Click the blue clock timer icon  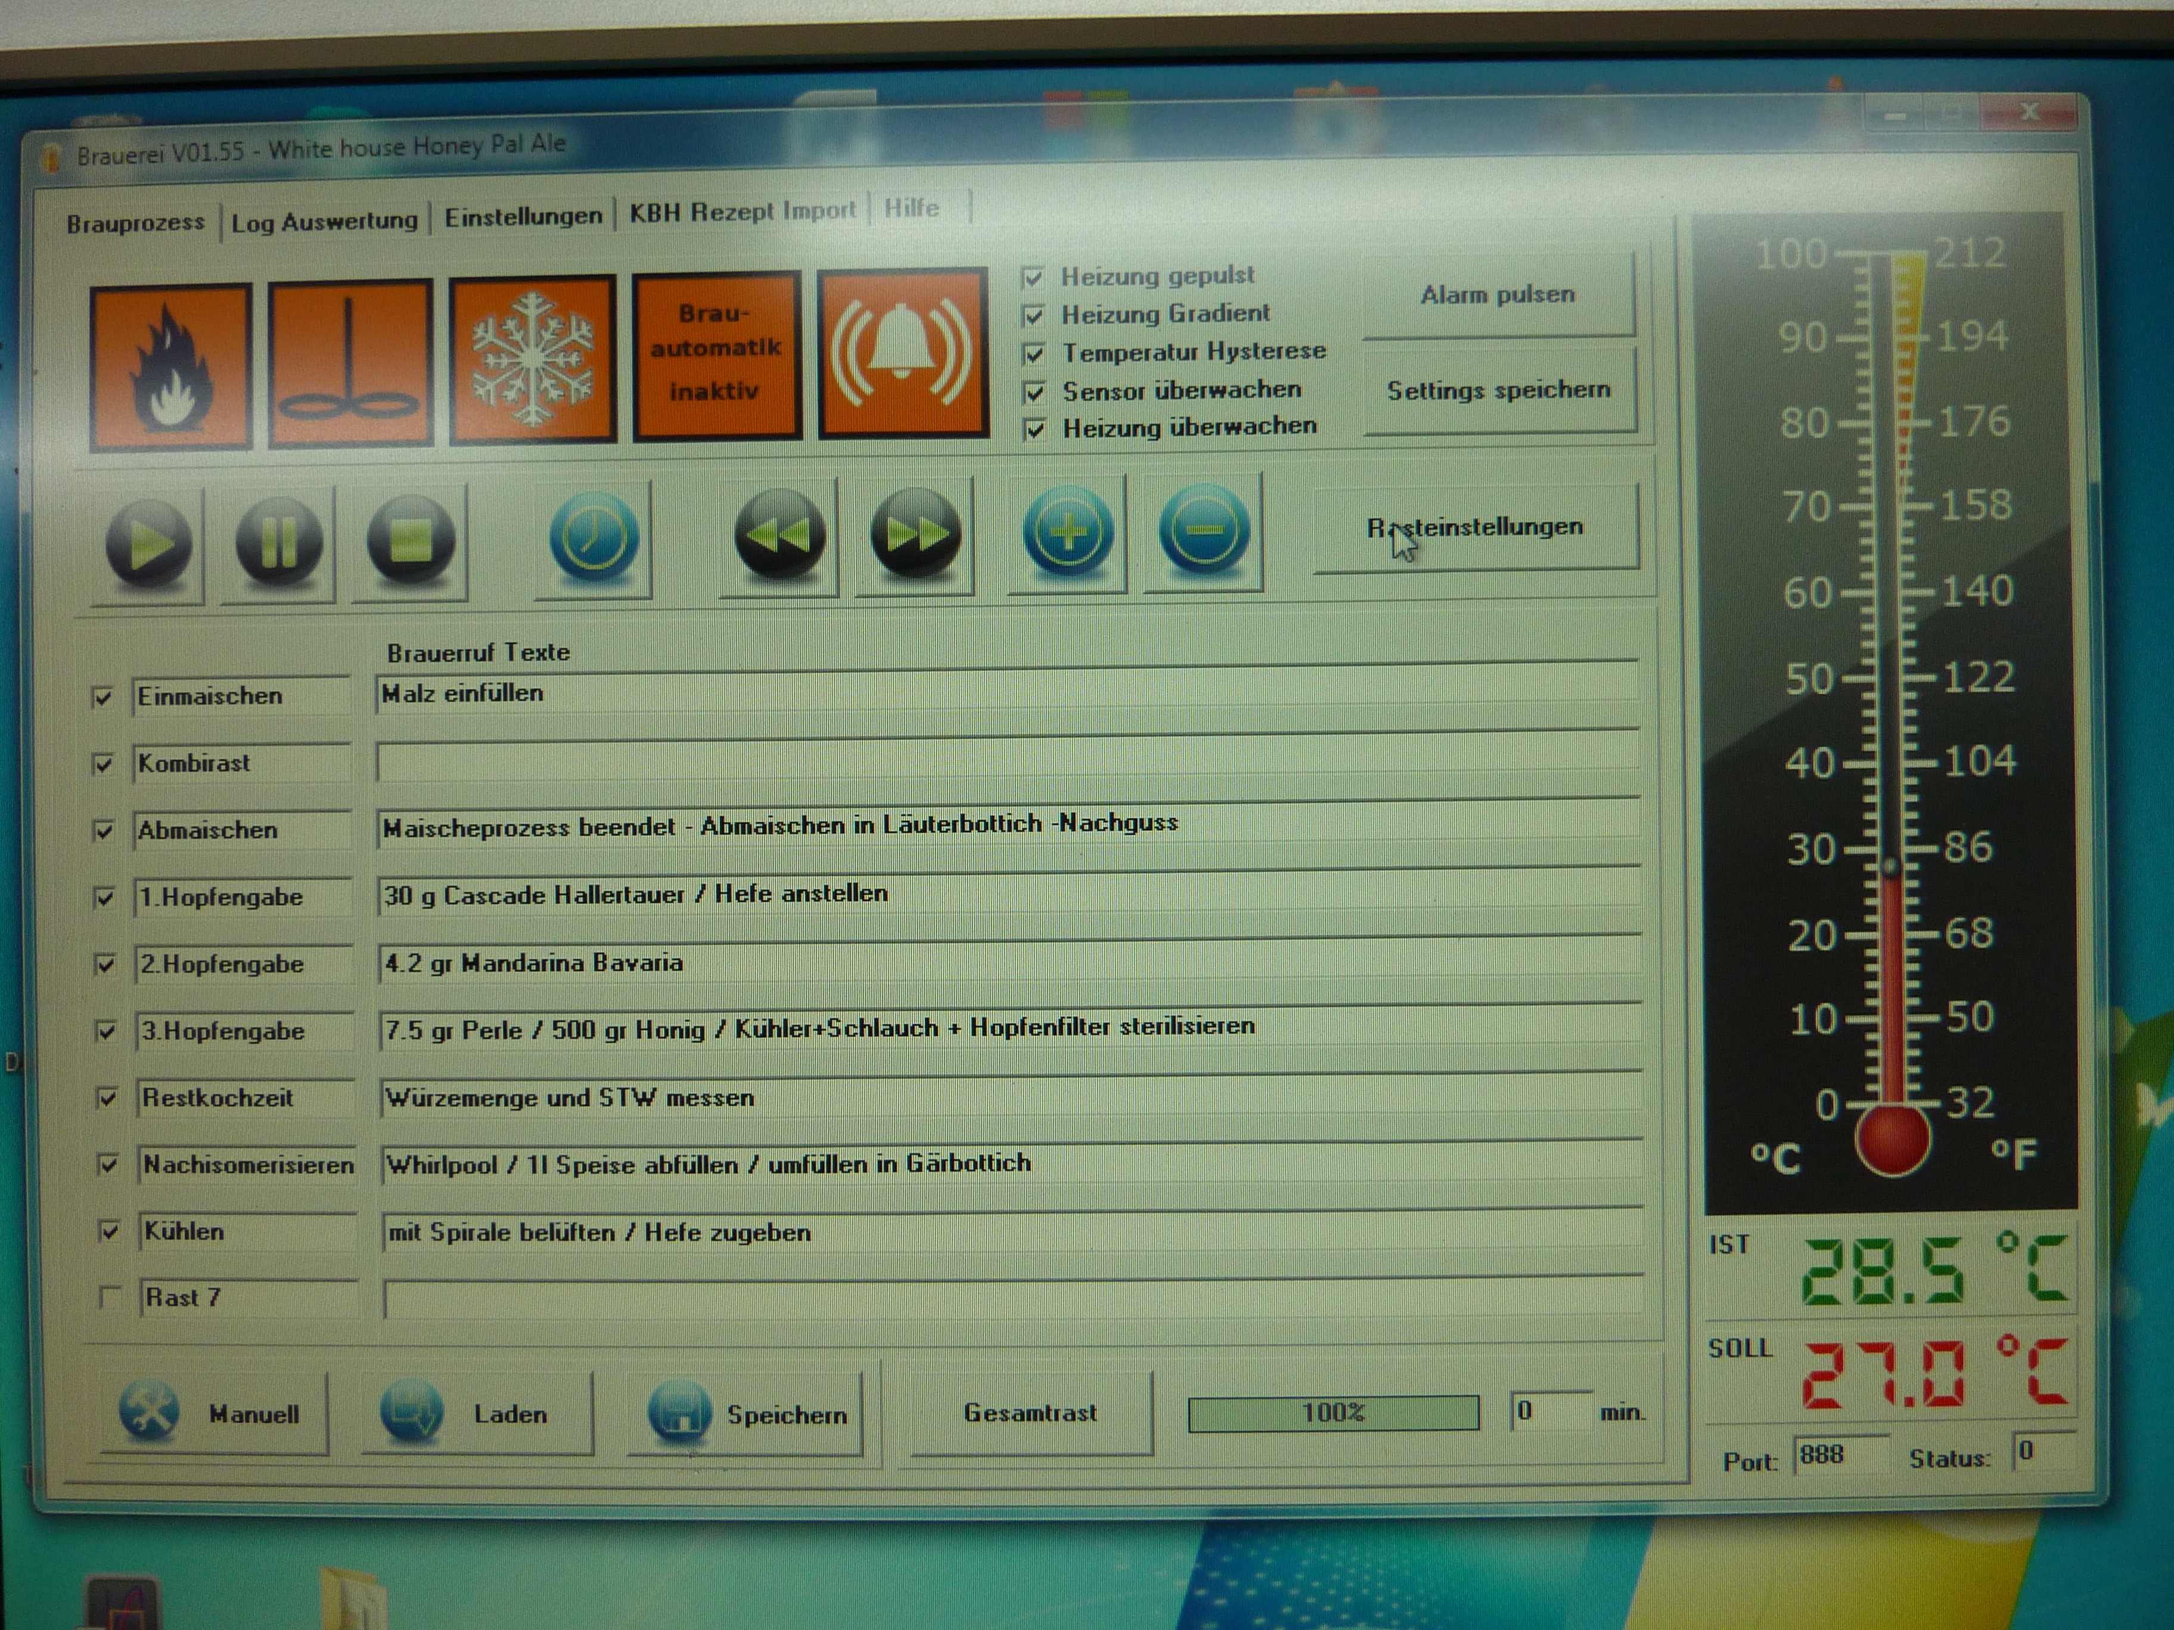click(x=594, y=536)
